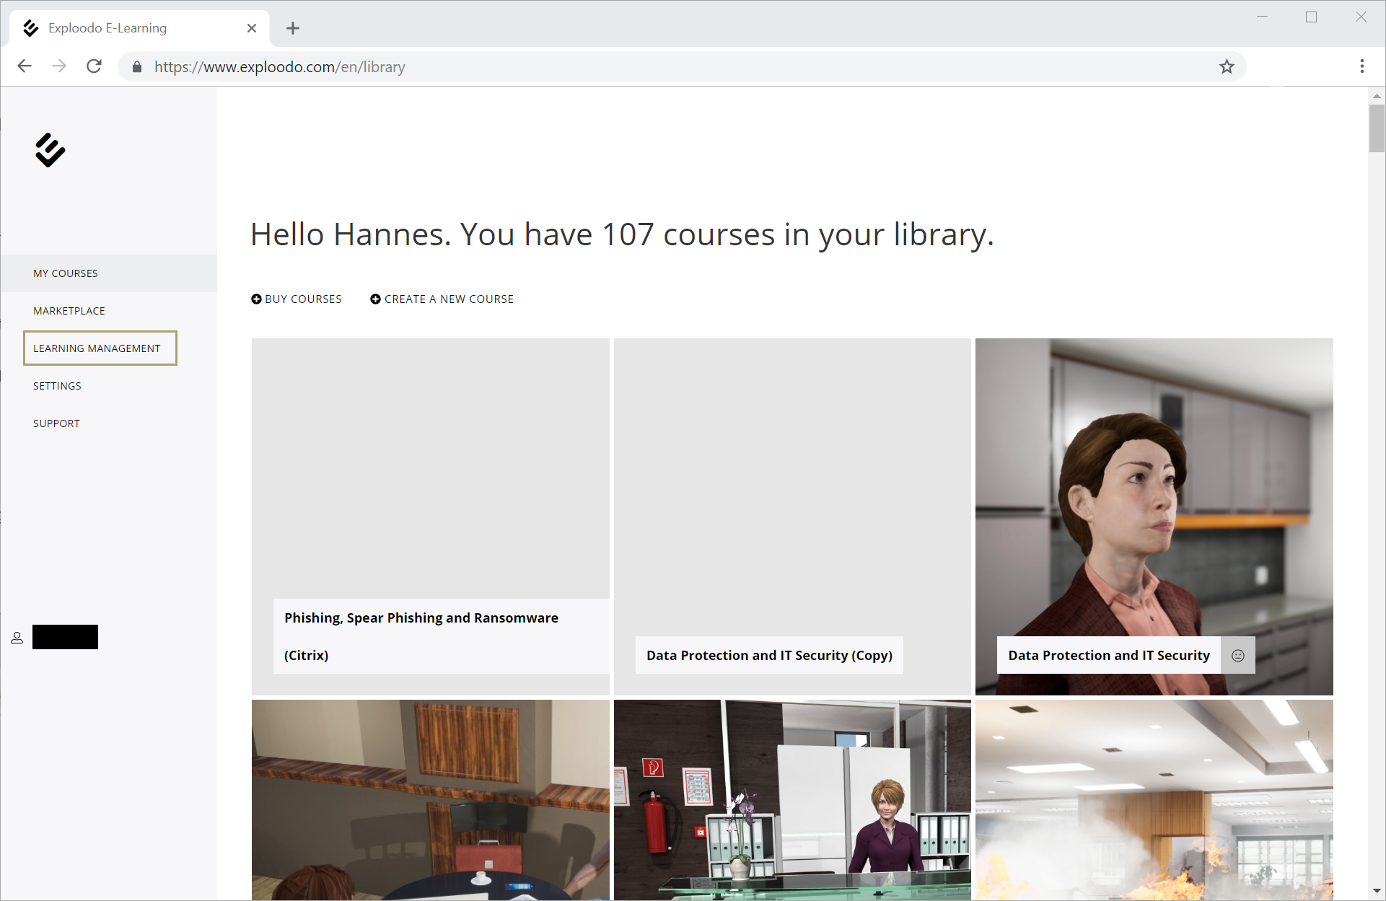Open Support from the sidebar
This screenshot has width=1386, height=901.
(x=56, y=423)
